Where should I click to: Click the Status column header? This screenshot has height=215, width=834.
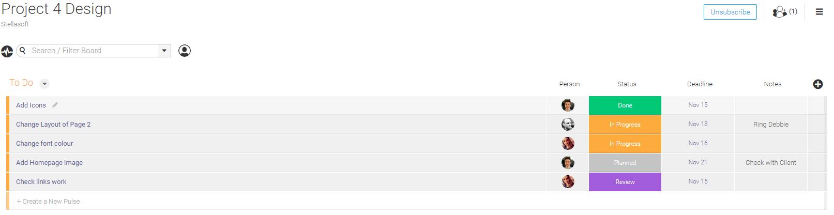(627, 84)
